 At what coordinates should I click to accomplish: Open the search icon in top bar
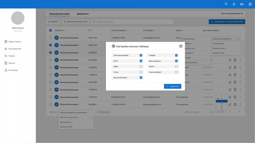click(226, 4)
